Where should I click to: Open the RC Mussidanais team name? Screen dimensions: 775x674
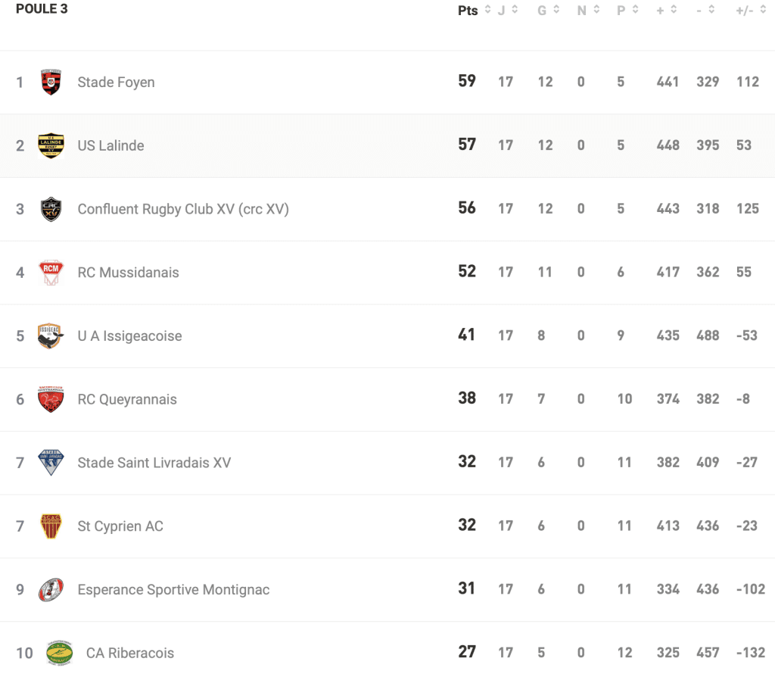(128, 273)
